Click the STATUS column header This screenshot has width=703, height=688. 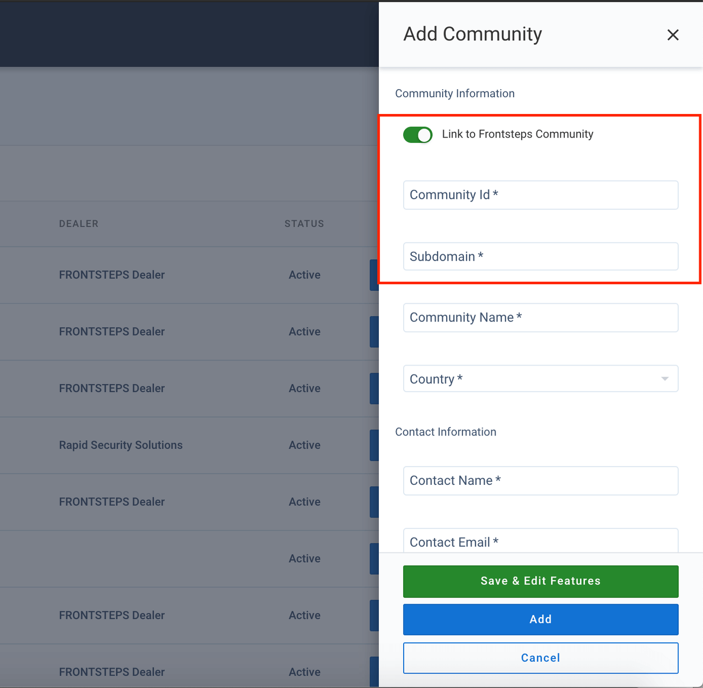pos(304,224)
